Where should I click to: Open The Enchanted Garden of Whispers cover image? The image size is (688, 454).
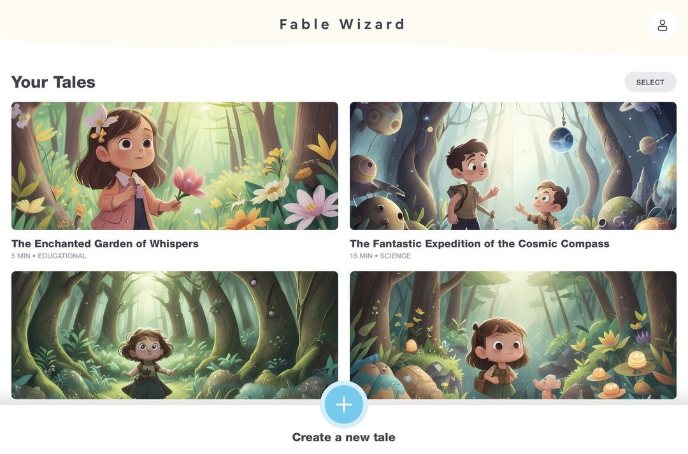tap(175, 166)
